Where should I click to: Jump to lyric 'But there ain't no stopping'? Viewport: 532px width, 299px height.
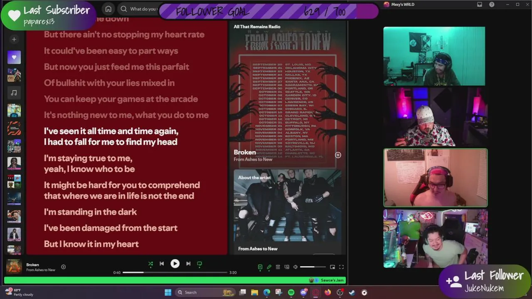coord(124,34)
